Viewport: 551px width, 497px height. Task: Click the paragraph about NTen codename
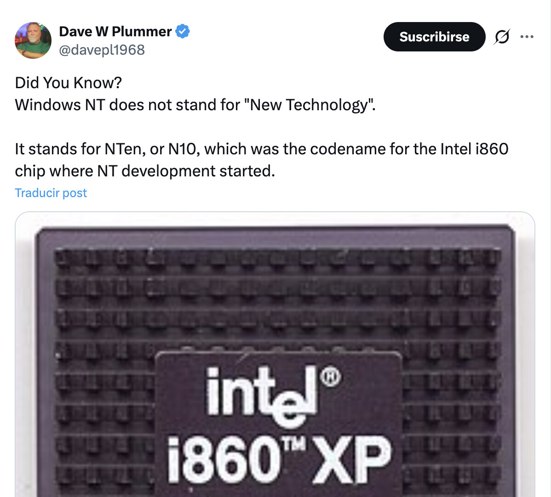point(261,160)
